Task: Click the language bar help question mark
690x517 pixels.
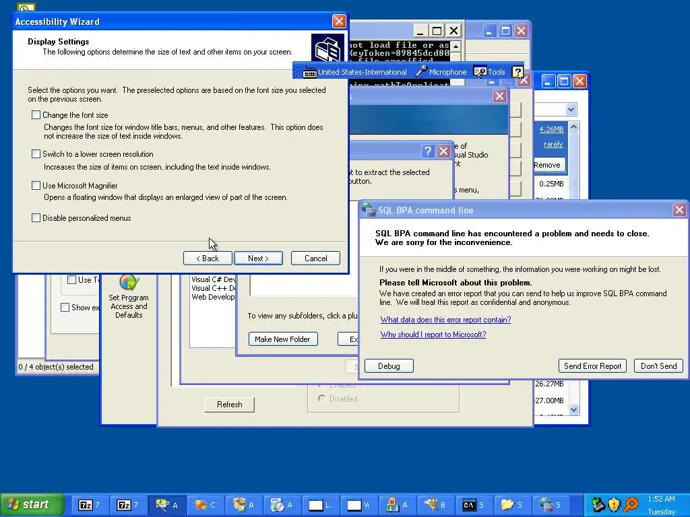Action: click(x=517, y=71)
